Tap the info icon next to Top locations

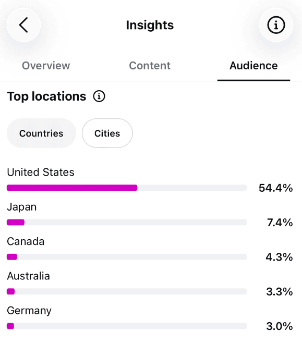[x=99, y=96]
